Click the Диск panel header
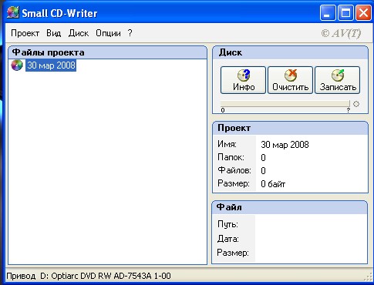This screenshot has width=374, height=285. tap(290, 52)
